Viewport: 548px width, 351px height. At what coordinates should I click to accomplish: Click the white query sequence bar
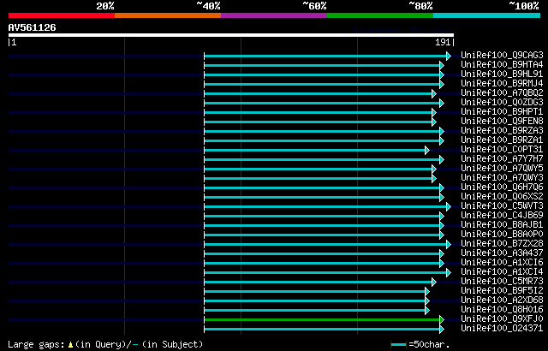point(231,35)
